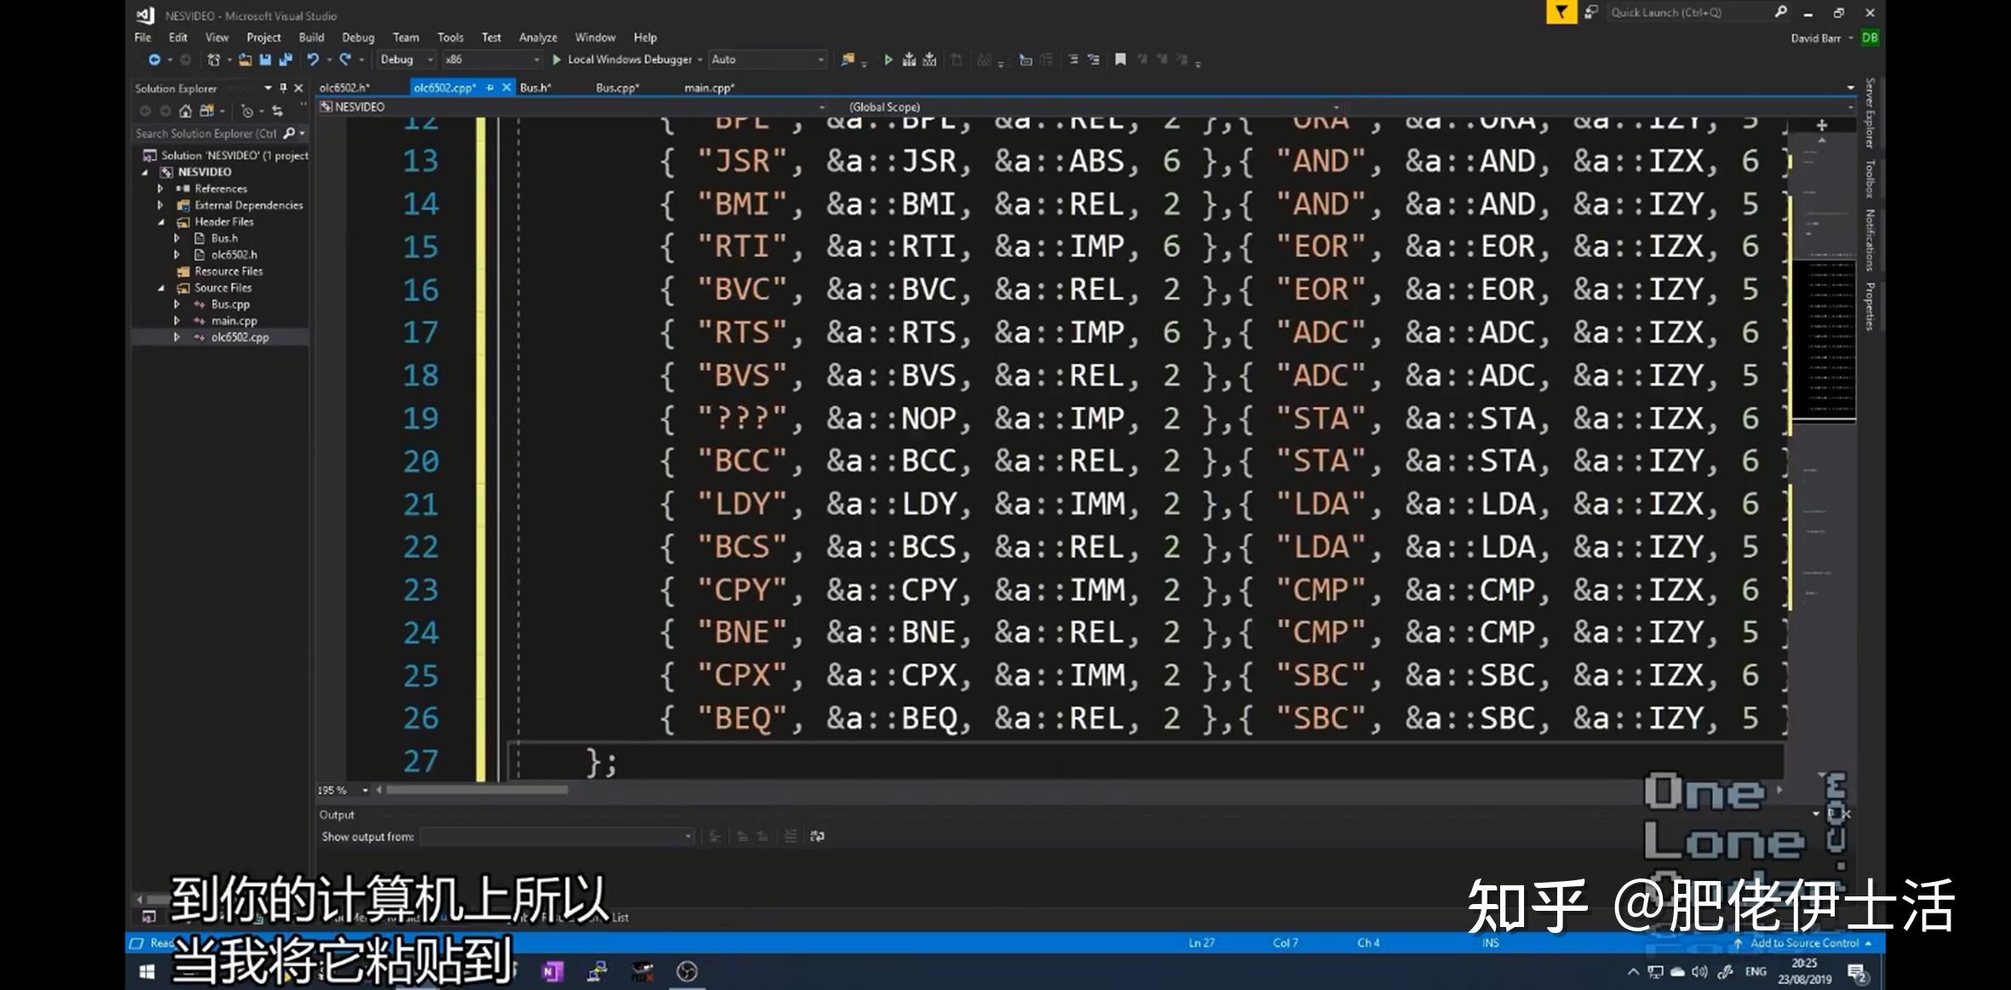Undo the last edit with Undo icon
Viewport: 2011px width, 990px height.
point(313,60)
